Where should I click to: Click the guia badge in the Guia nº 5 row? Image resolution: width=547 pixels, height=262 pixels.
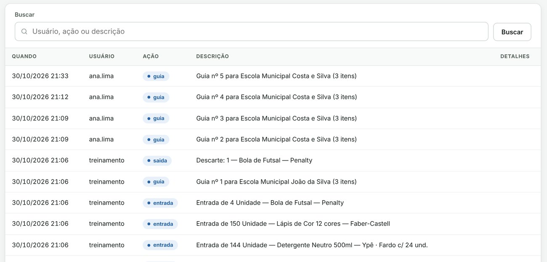point(156,76)
